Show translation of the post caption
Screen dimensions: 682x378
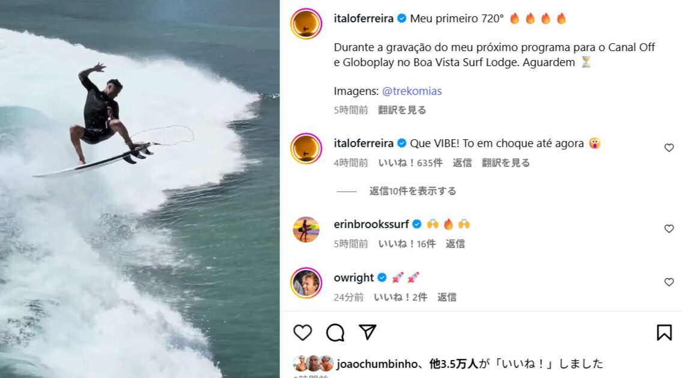point(402,110)
